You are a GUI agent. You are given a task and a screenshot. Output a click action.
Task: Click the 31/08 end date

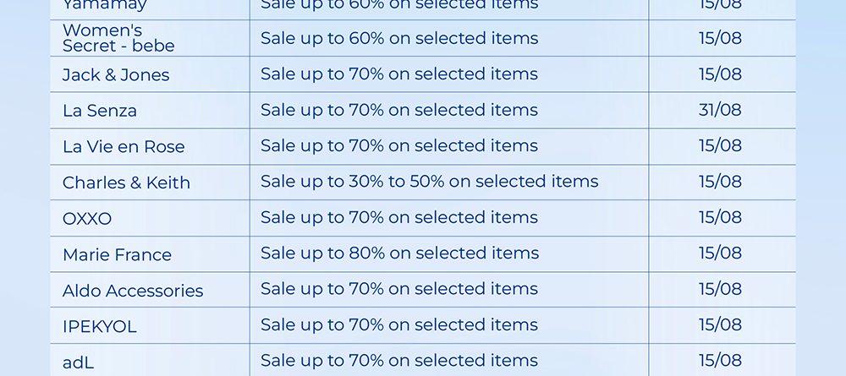[720, 110]
